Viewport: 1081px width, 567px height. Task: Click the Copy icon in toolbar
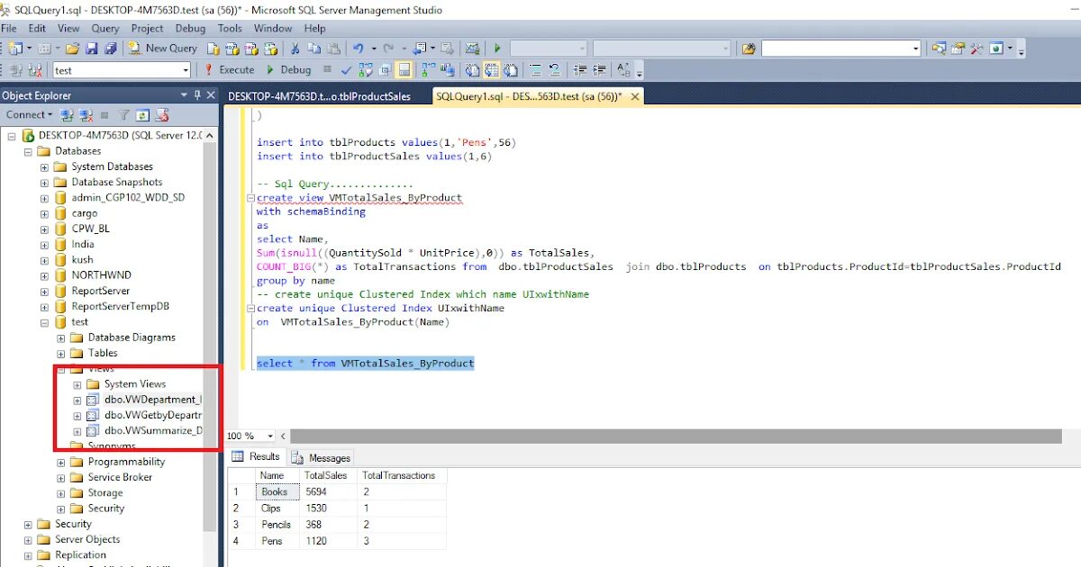point(313,49)
